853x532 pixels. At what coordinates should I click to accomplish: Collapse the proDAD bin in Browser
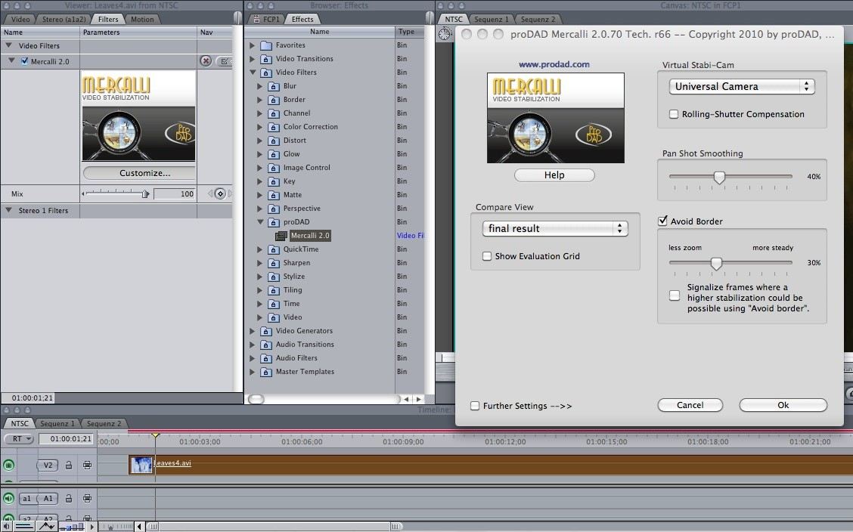point(260,221)
